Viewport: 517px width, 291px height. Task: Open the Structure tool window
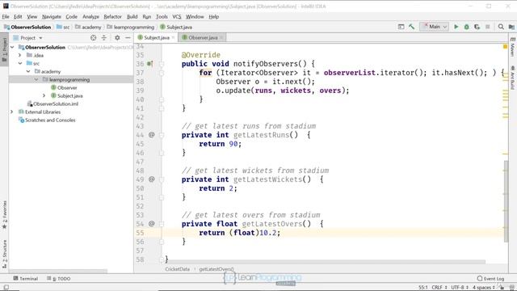click(x=4, y=253)
